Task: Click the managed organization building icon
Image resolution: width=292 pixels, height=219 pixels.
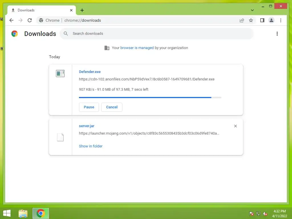Action: pos(107,48)
